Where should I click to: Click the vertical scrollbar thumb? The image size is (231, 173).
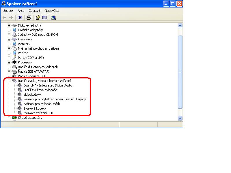coord(180,72)
